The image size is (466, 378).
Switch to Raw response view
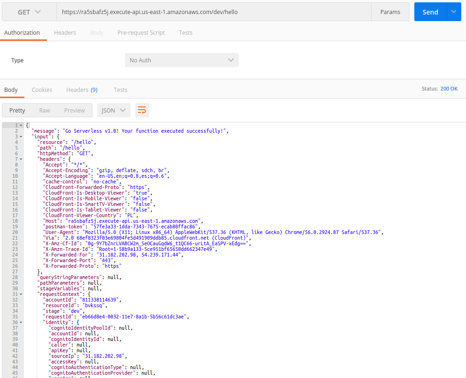tap(45, 110)
